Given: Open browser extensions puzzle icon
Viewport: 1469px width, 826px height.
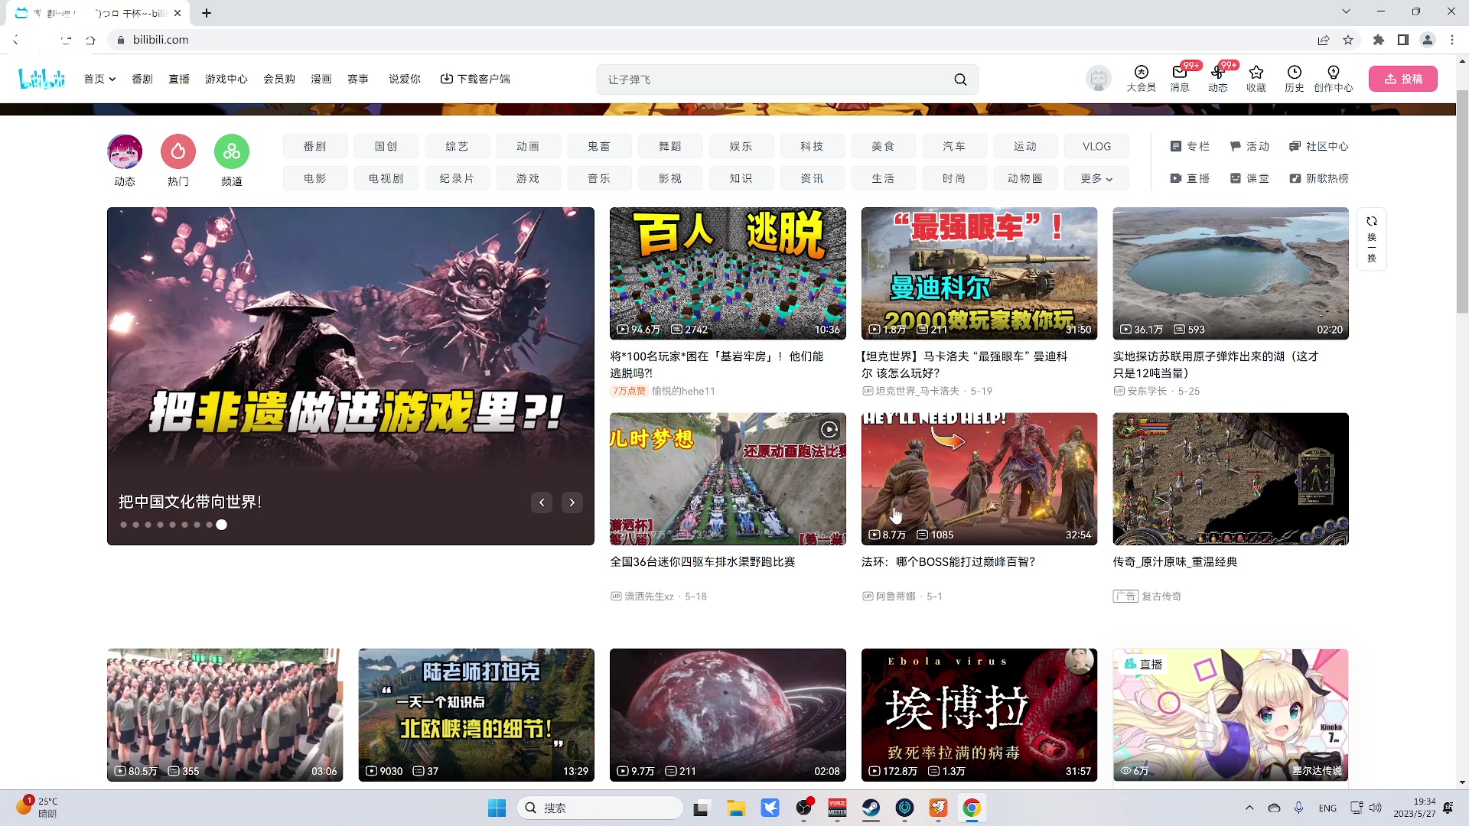Looking at the screenshot, I should (1379, 40).
